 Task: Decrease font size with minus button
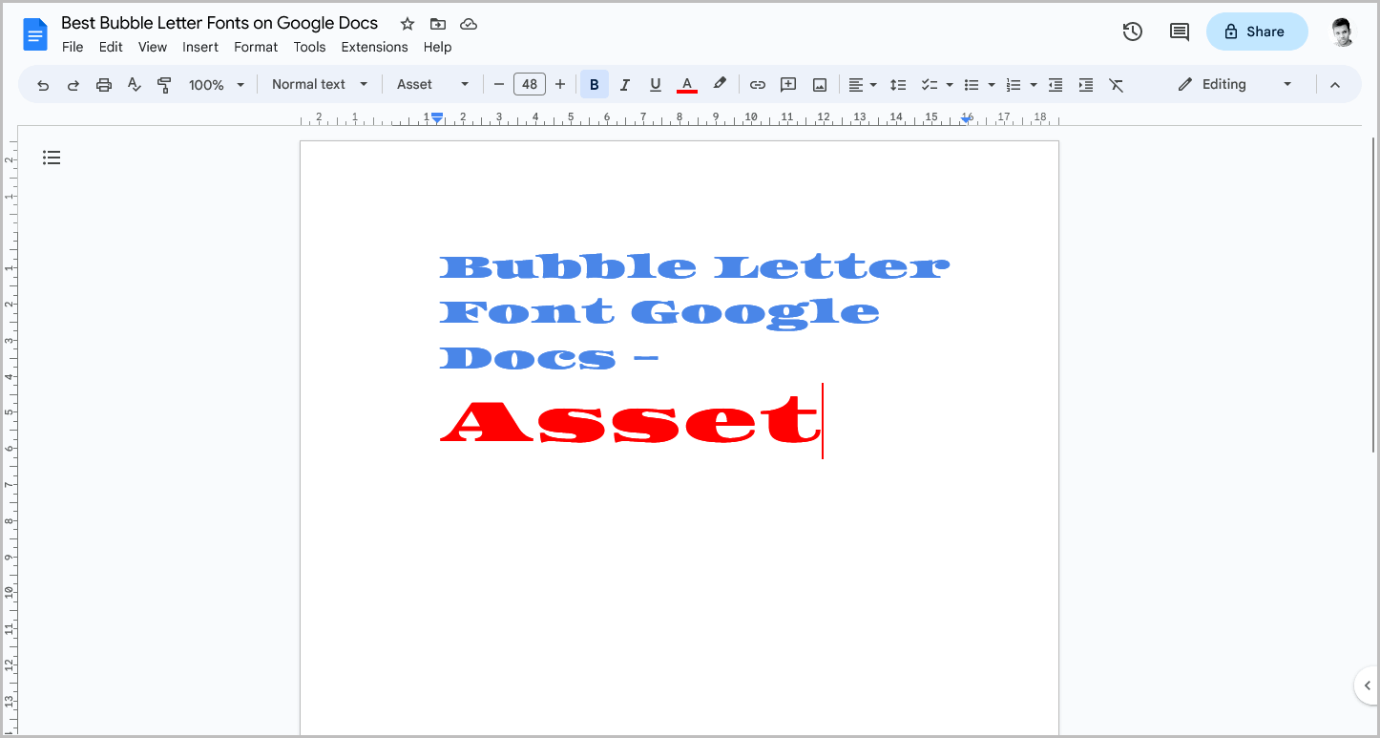click(x=498, y=85)
